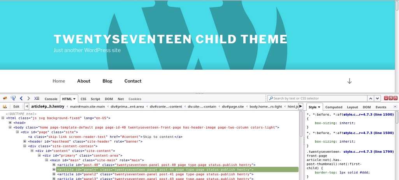Click the Firebug bug logo icon

click(x=5, y=99)
